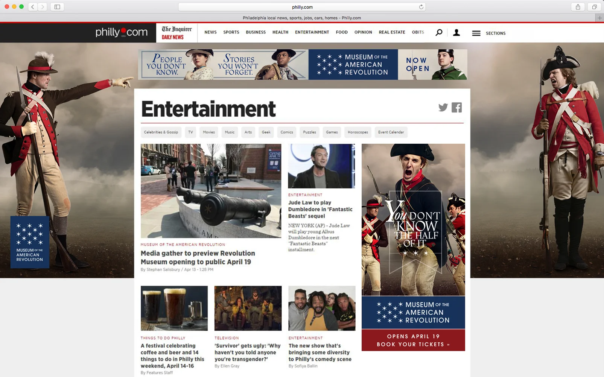Viewport: 604px width, 377px height.
Task: Click THINGS TO DO PHILLY category label
Action: tap(163, 338)
